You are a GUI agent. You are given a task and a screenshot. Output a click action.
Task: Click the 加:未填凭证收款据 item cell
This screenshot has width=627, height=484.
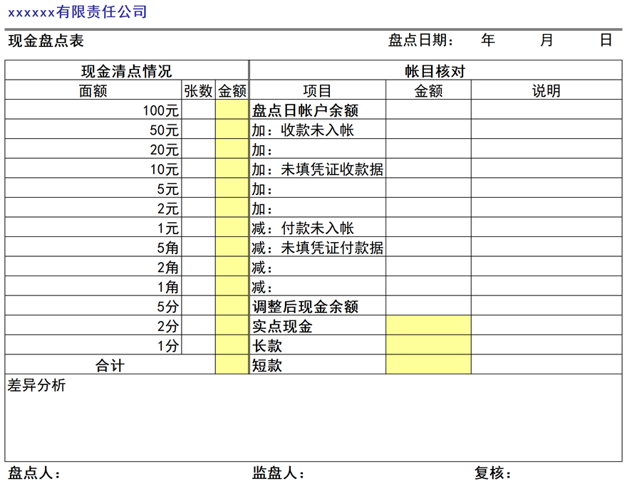tap(318, 169)
